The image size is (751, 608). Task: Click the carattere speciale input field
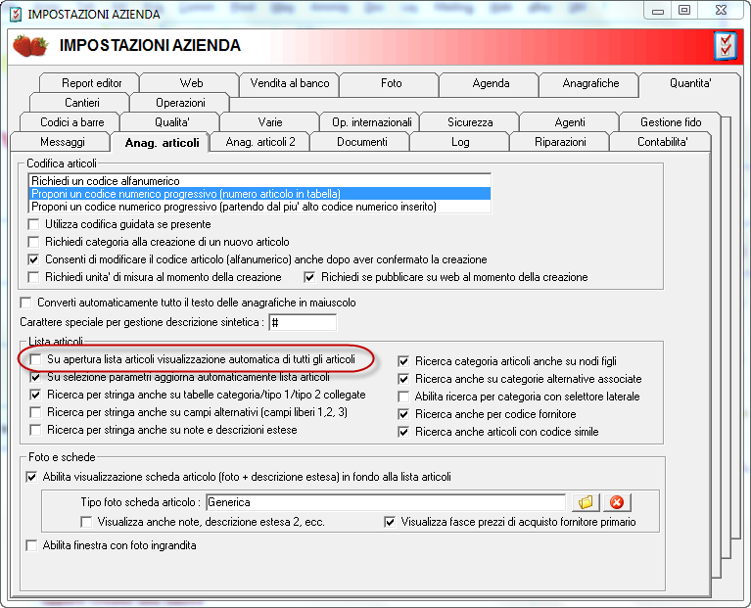click(x=303, y=322)
